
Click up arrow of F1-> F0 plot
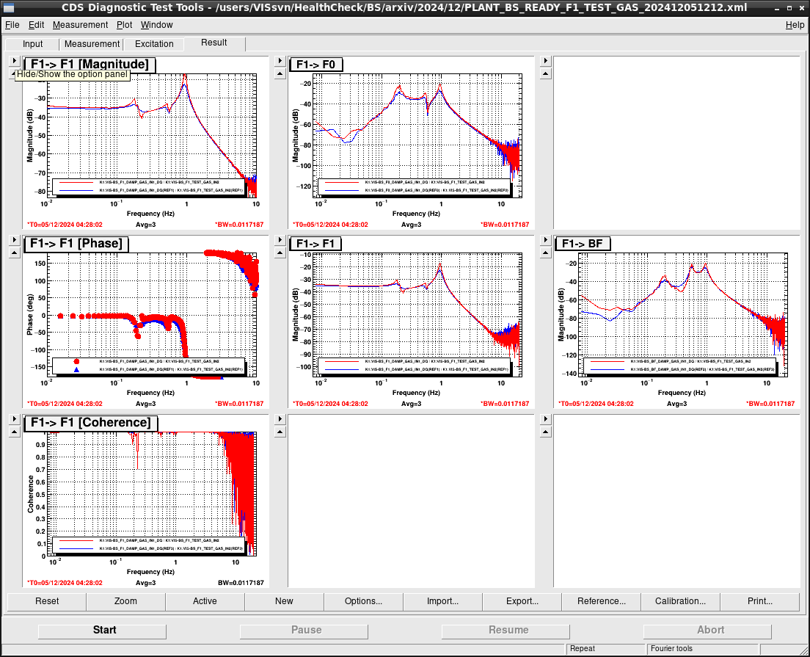(280, 73)
